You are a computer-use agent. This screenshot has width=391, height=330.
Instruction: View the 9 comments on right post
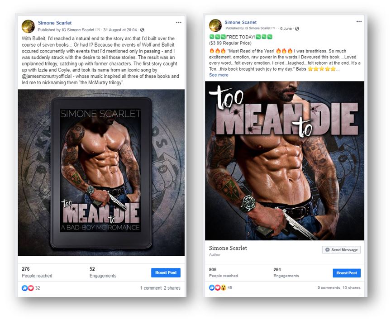point(329,287)
